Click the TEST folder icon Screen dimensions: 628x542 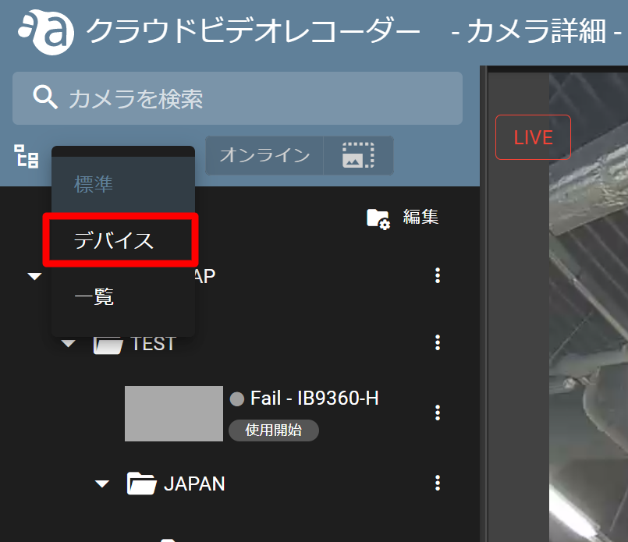pyautogui.click(x=108, y=345)
